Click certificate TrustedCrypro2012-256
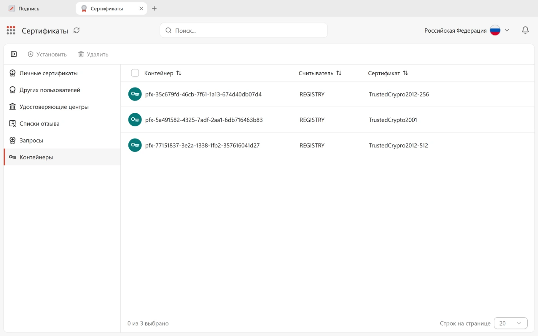 [399, 94]
